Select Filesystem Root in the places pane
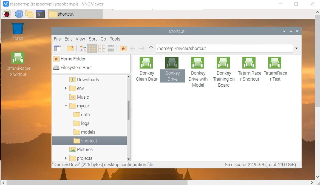 (91, 67)
